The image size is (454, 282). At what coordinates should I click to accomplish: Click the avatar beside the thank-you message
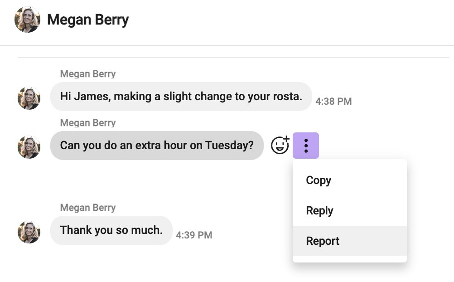point(29,232)
